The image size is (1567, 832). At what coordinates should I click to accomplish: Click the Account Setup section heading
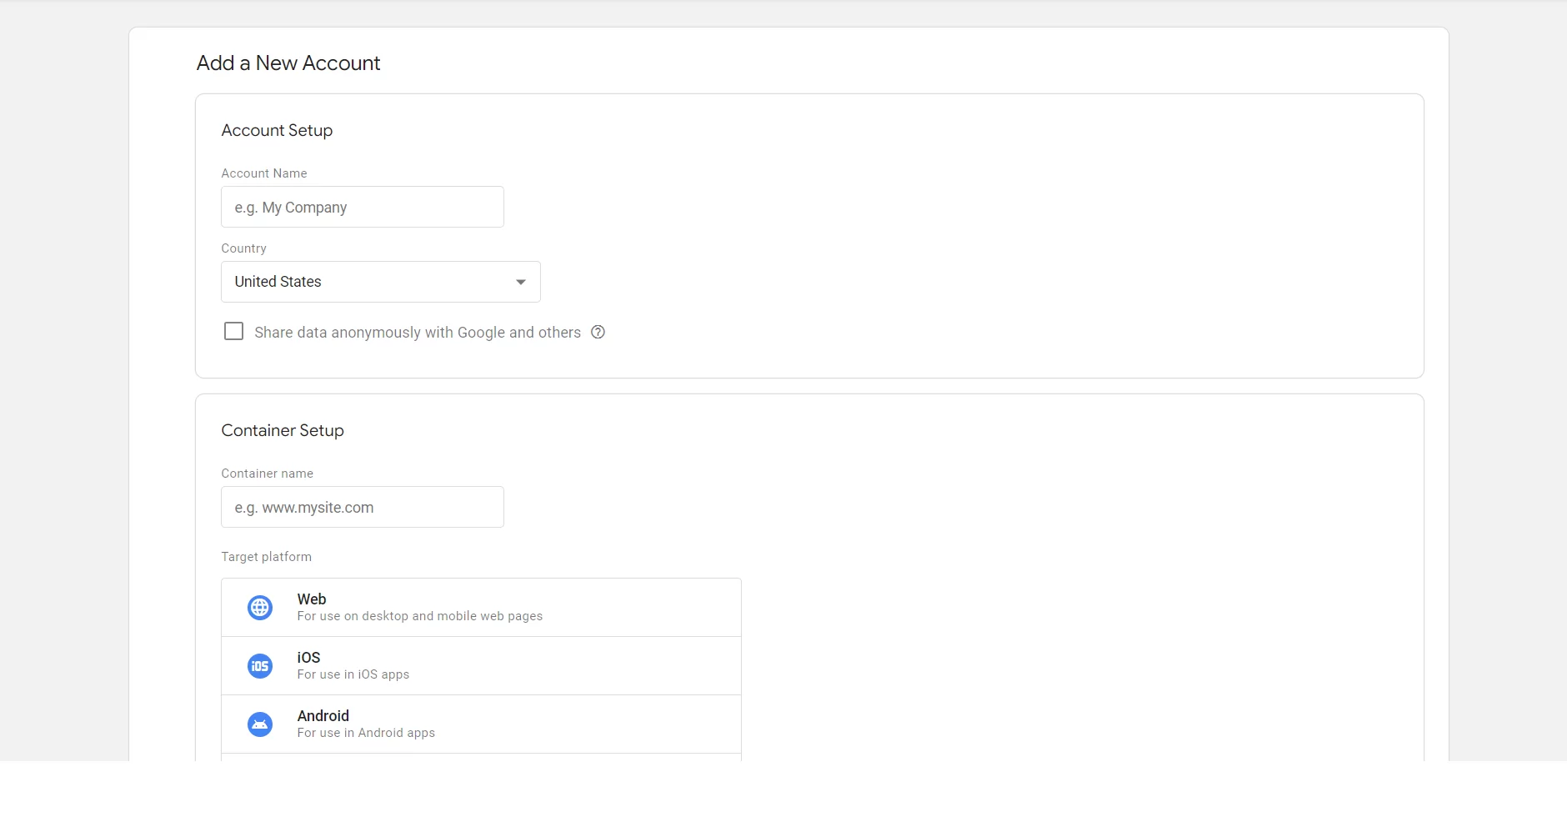click(x=277, y=130)
